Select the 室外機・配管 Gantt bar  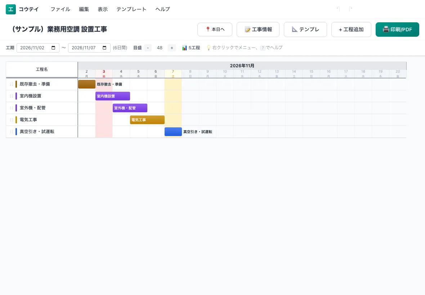point(130,108)
